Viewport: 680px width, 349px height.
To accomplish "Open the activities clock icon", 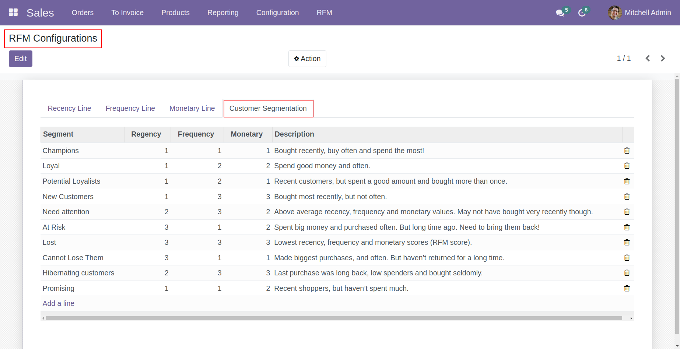I will pos(582,13).
